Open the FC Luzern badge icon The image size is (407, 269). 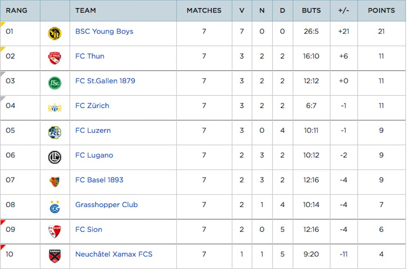tap(55, 132)
